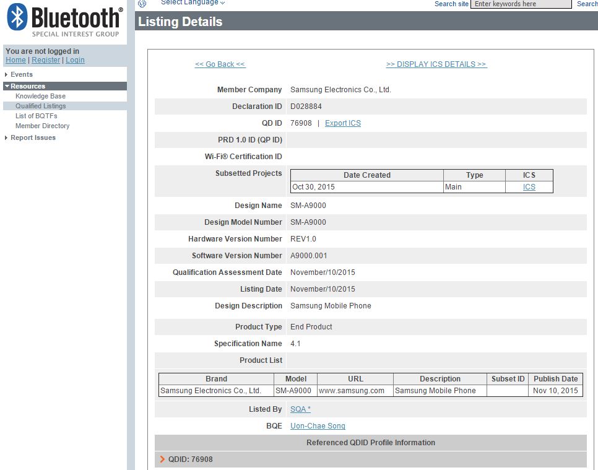
Task: Open the Uon-Chae Song BQE link
Action: coord(318,426)
